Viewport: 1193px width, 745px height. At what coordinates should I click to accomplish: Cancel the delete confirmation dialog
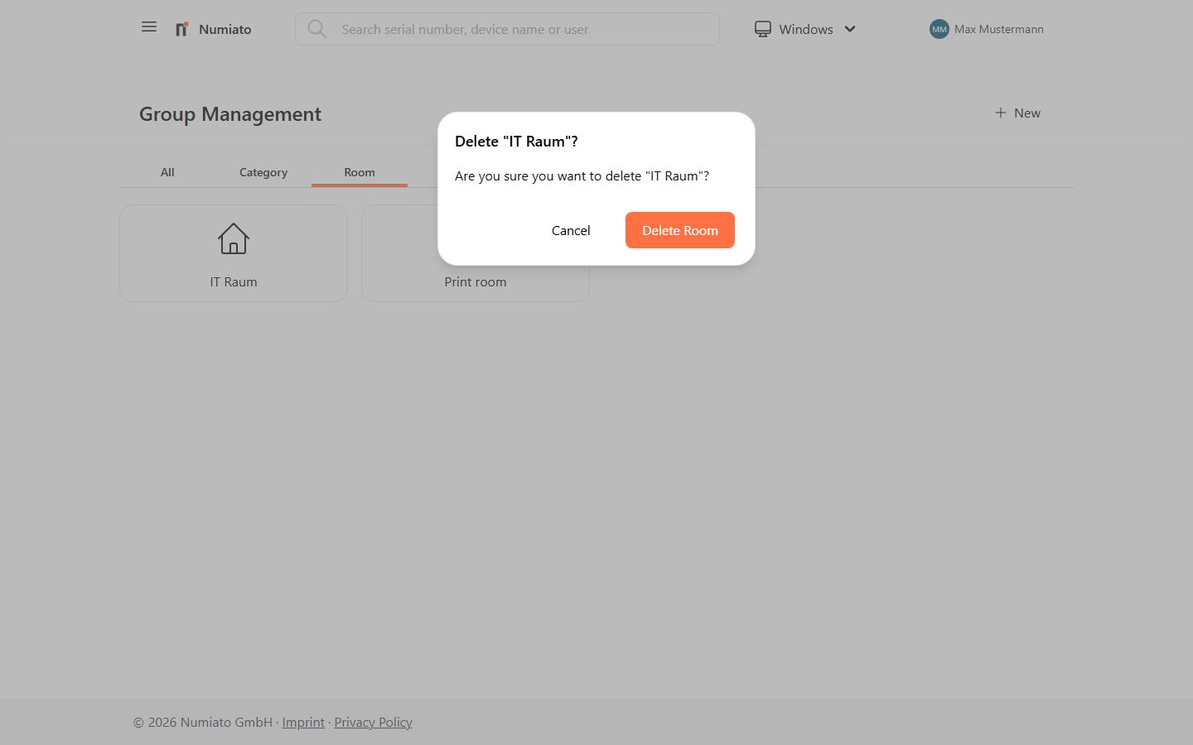coord(571,230)
